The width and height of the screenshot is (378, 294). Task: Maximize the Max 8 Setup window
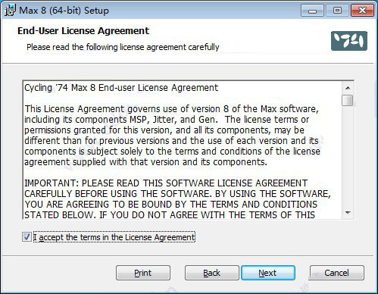tap(337, 11)
